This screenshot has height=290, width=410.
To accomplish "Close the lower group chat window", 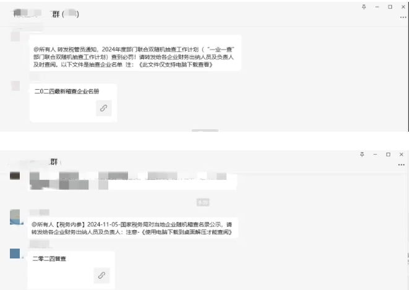I will pyautogui.click(x=401, y=155).
